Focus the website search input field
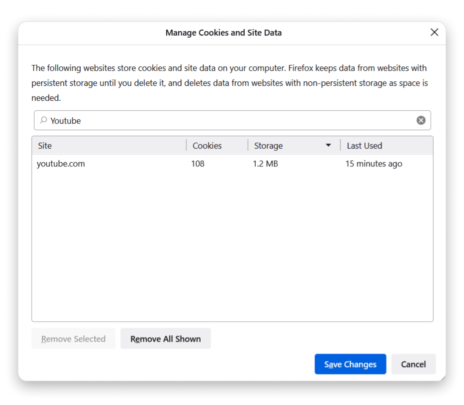Screen dimensions: 464x405 232,120
